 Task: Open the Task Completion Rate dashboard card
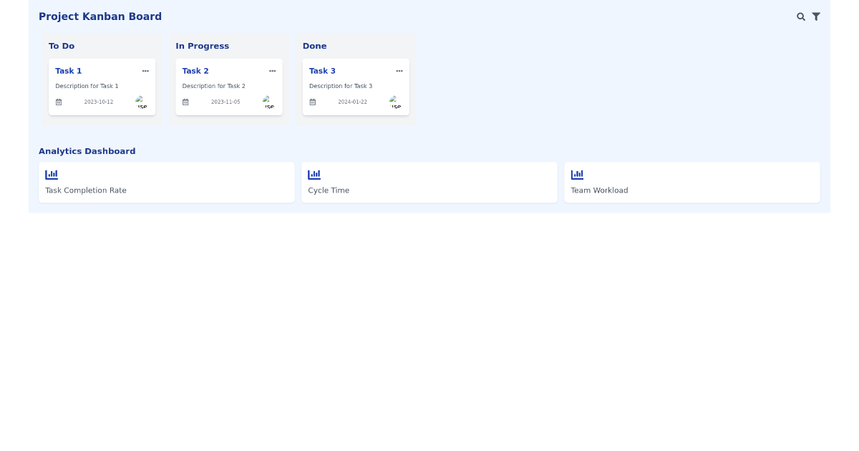[x=166, y=182]
